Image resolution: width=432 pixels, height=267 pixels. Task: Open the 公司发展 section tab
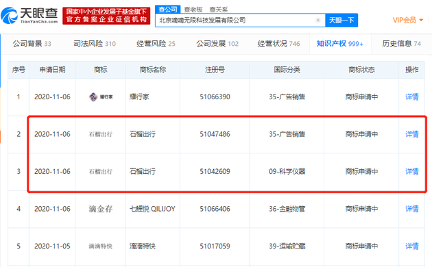pos(217,43)
